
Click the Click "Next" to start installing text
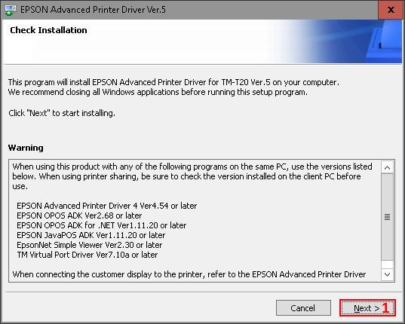62,113
